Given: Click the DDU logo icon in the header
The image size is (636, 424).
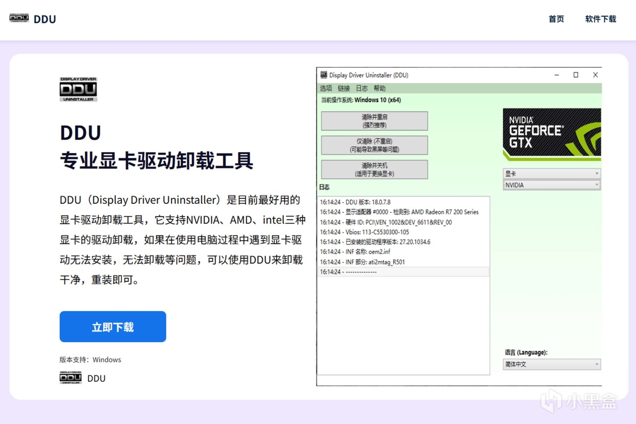Looking at the screenshot, I should click(19, 18).
